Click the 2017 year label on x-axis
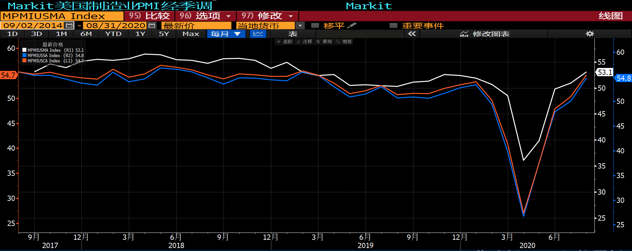 (x=50, y=245)
